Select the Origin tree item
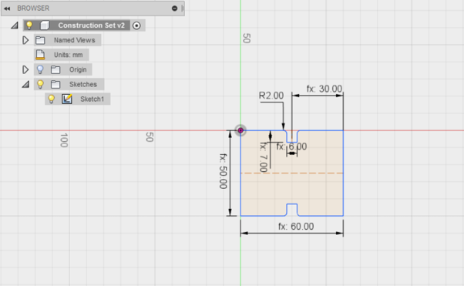464x286 pixels. click(x=78, y=69)
